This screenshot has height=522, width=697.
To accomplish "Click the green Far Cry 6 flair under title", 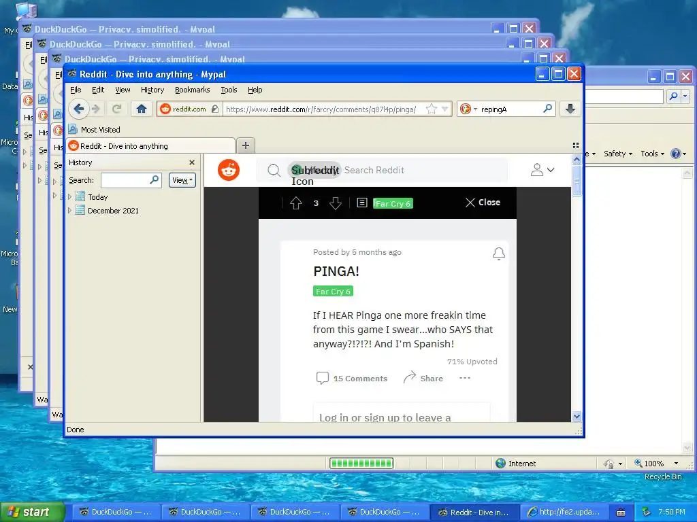I will (x=333, y=291).
